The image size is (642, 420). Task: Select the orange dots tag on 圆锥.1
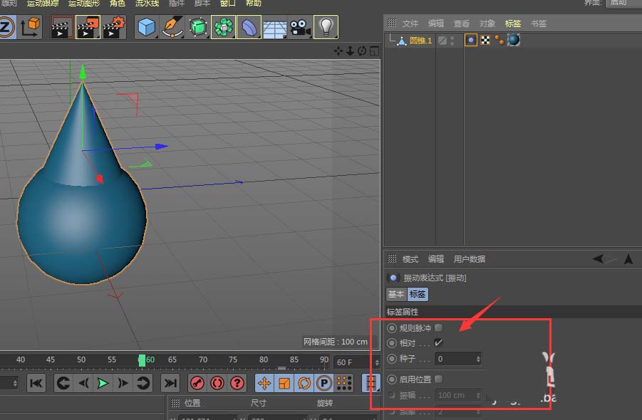499,40
